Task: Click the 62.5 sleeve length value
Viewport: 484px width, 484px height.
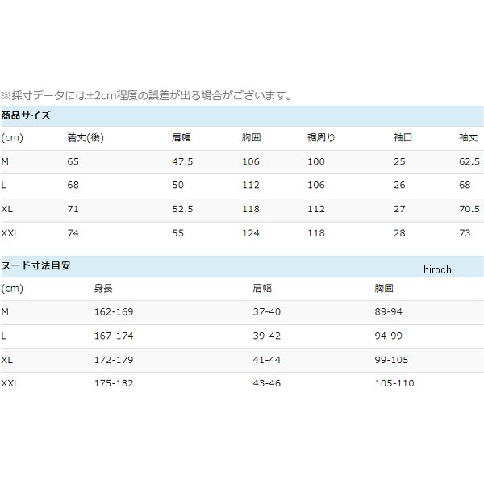Action: click(x=469, y=162)
